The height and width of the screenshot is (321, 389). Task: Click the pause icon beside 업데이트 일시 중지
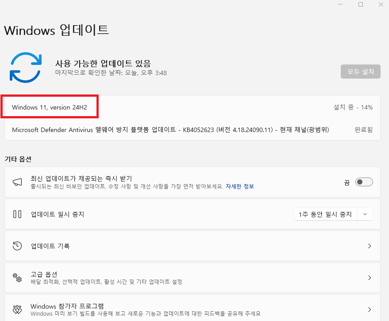tap(17, 214)
